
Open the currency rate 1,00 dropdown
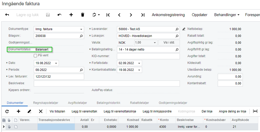coord(155,43)
